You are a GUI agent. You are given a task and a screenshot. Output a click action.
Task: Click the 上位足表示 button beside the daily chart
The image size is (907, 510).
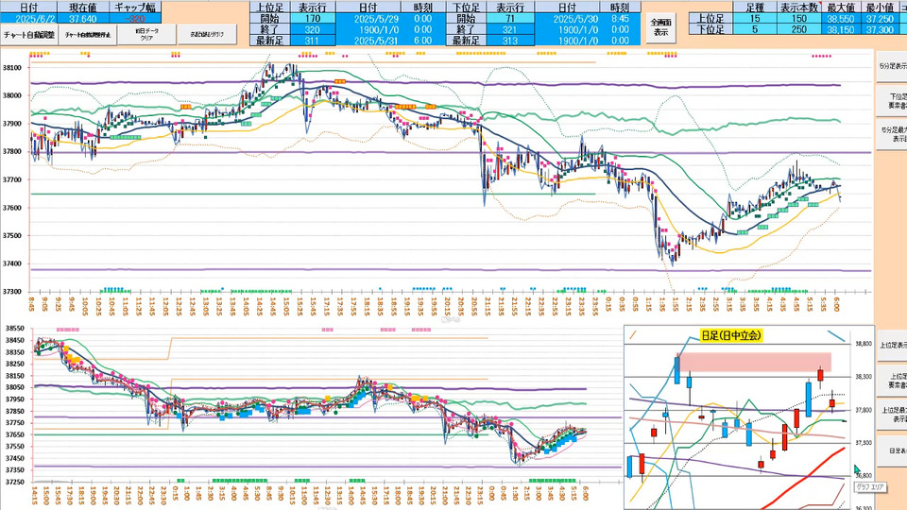(891, 346)
